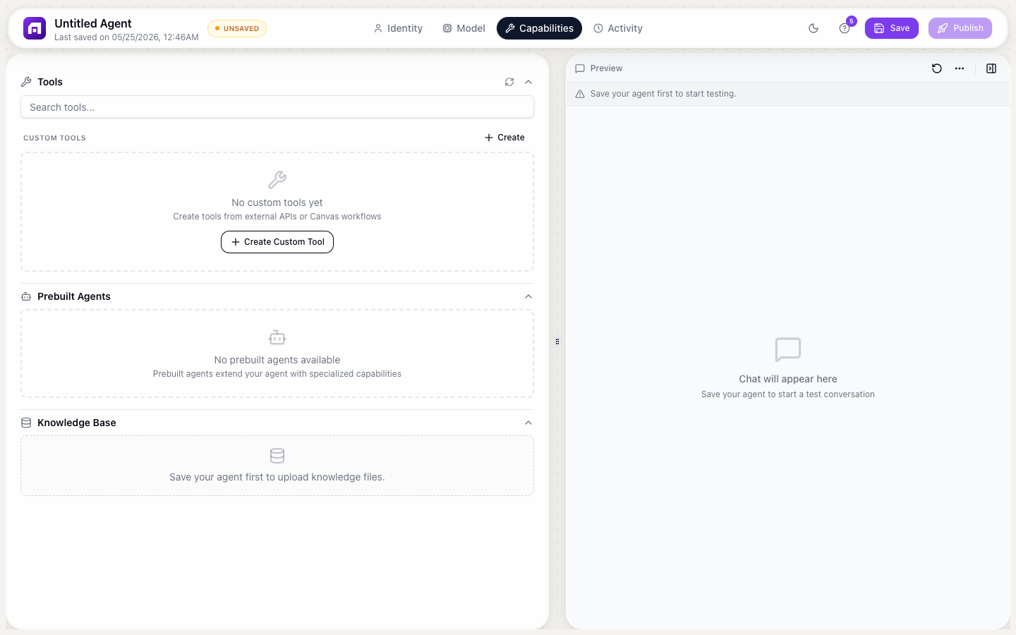Click the purple app logo icon
This screenshot has height=635, width=1016.
tap(35, 28)
